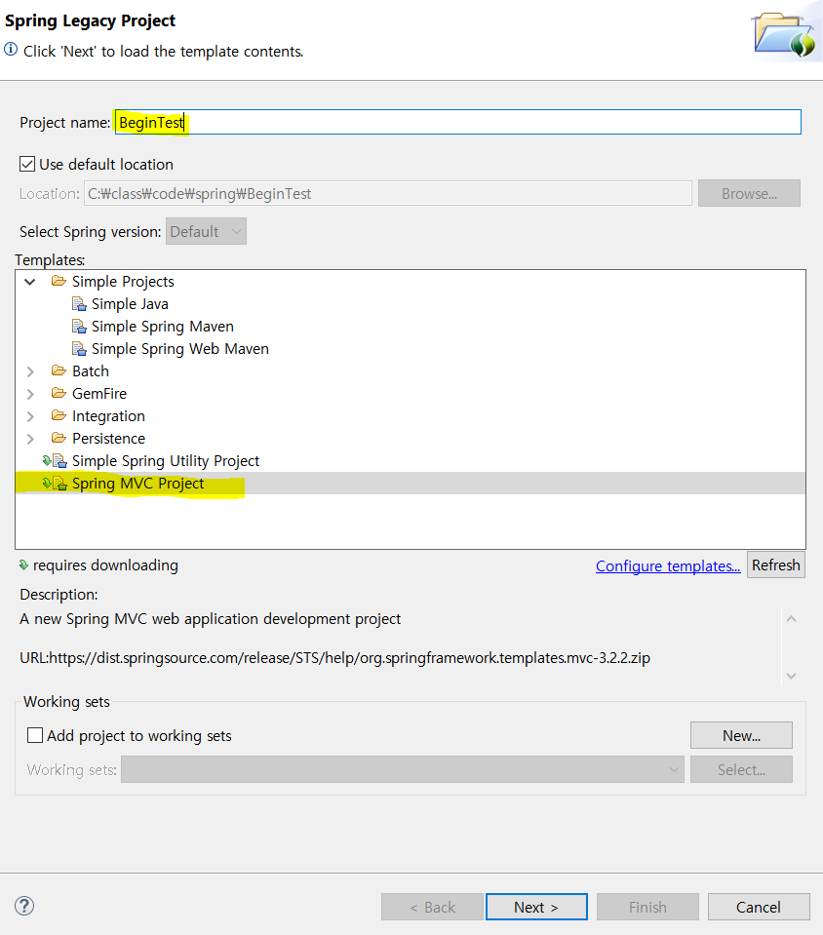Click the Simple Spring Maven template icon

click(x=79, y=327)
